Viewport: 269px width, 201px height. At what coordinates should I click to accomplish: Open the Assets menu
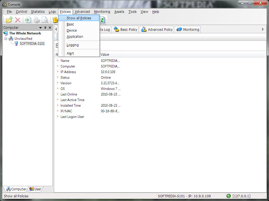119,12
